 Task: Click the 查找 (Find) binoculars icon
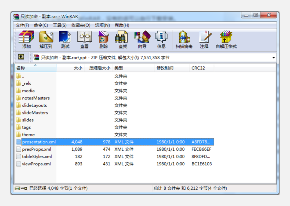pos(121,37)
